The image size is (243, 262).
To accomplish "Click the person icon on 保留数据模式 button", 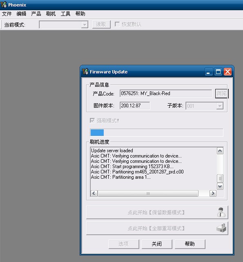I will [x=221, y=212].
